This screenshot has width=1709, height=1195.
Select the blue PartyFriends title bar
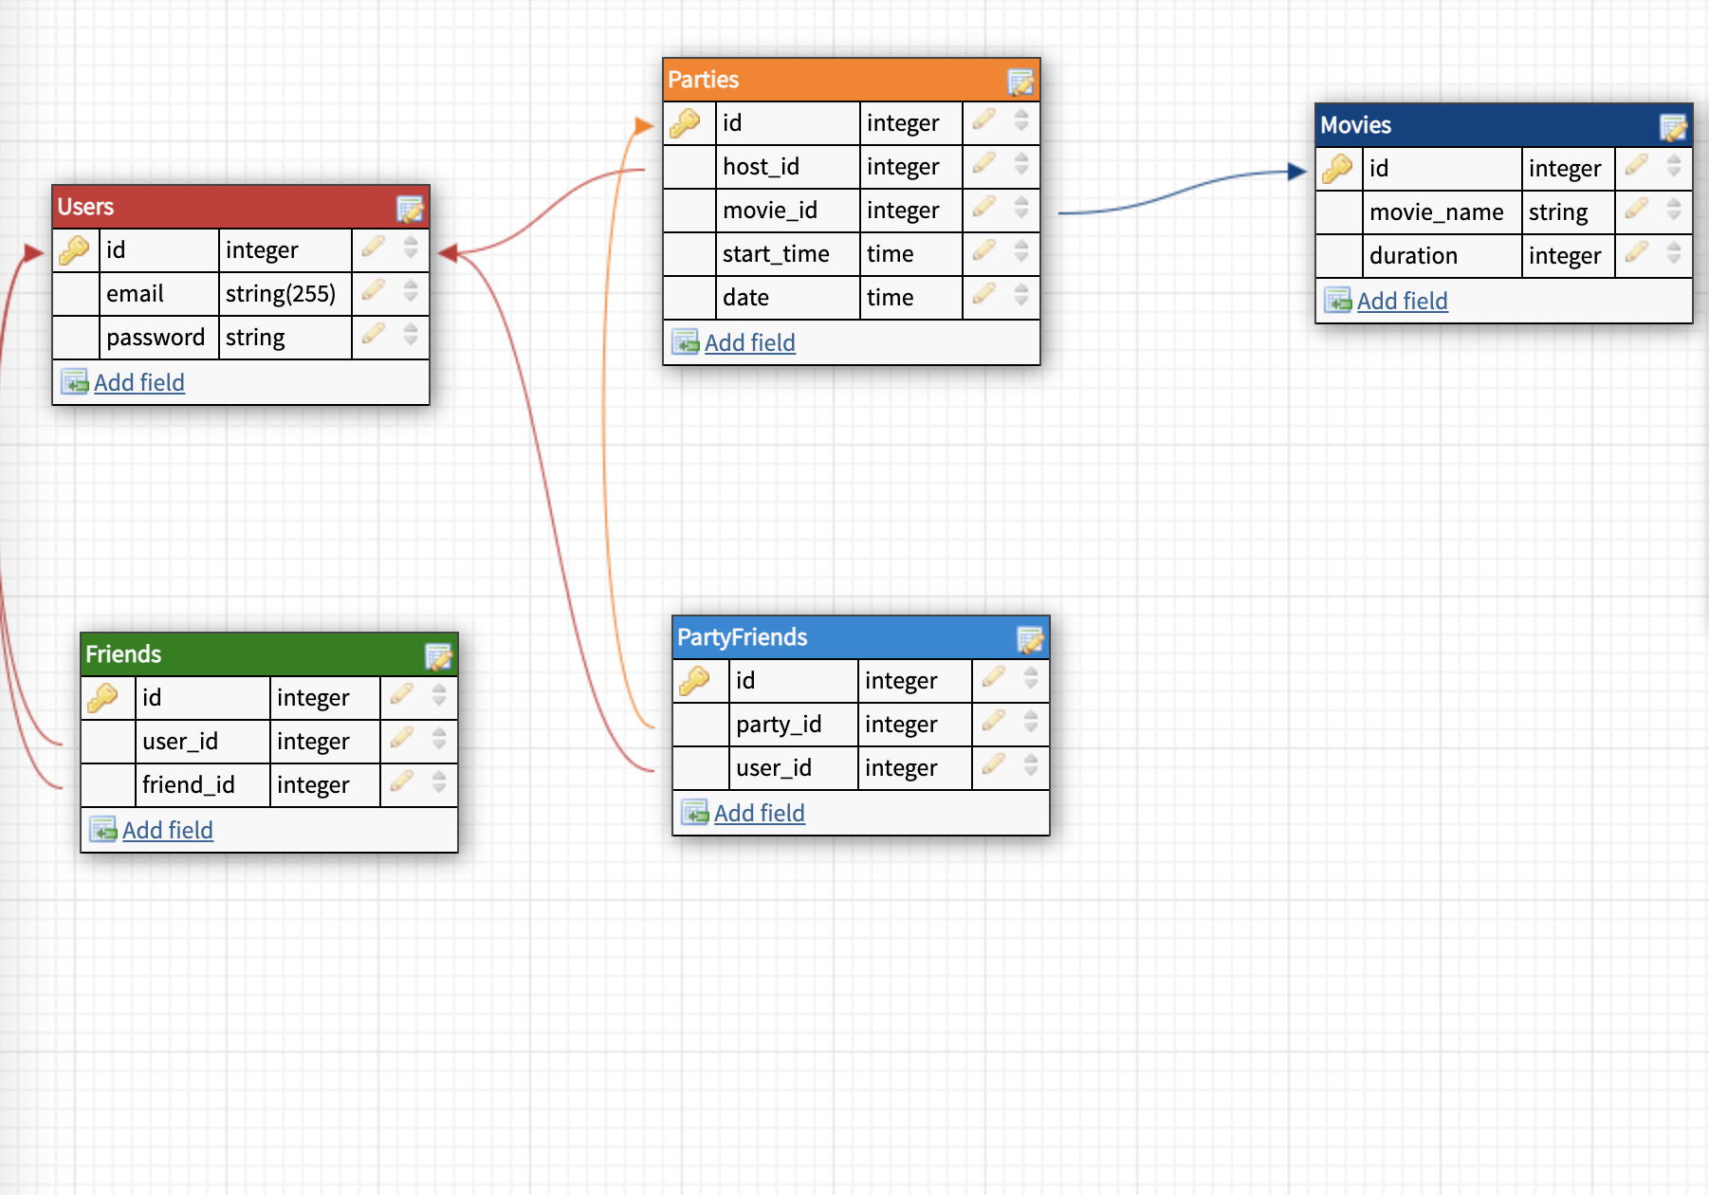(x=861, y=637)
